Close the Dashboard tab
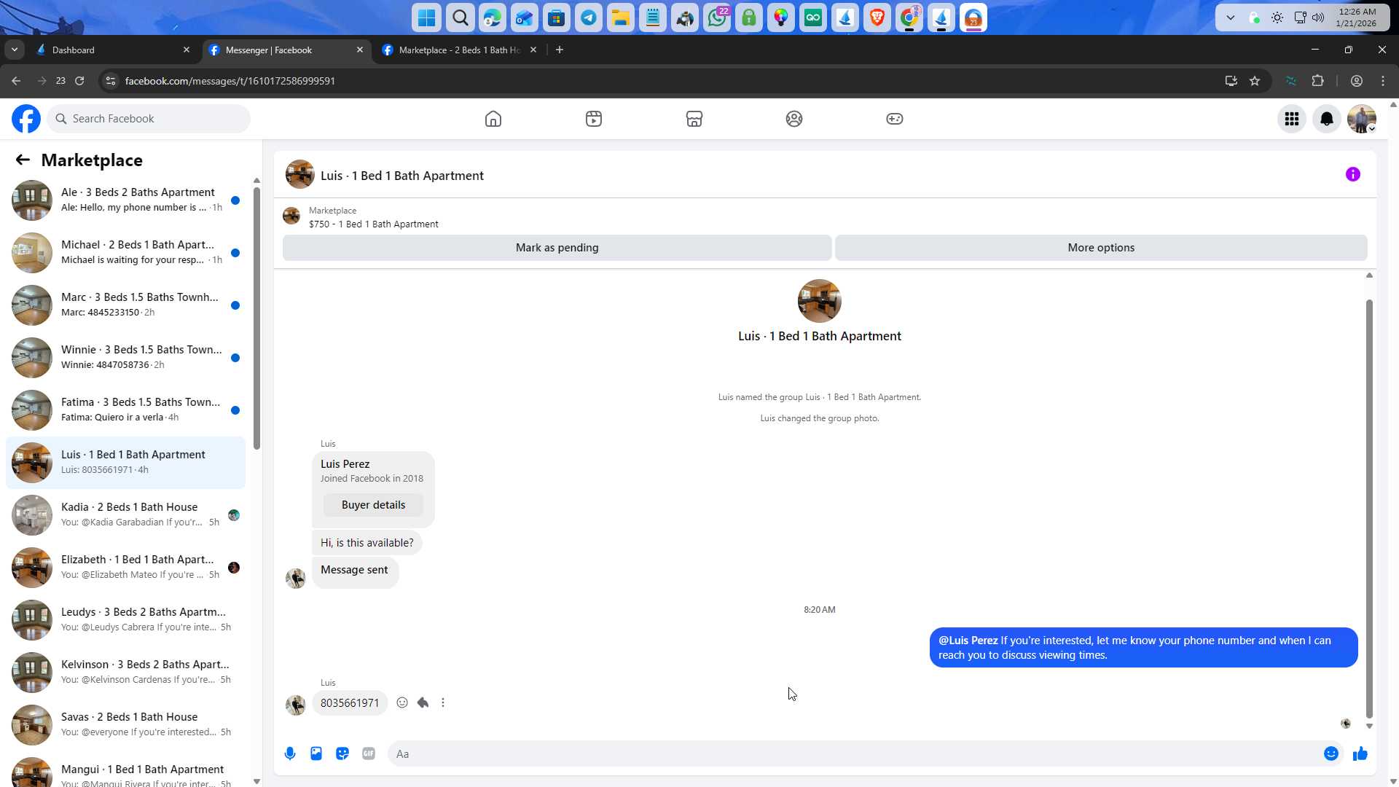 187,50
